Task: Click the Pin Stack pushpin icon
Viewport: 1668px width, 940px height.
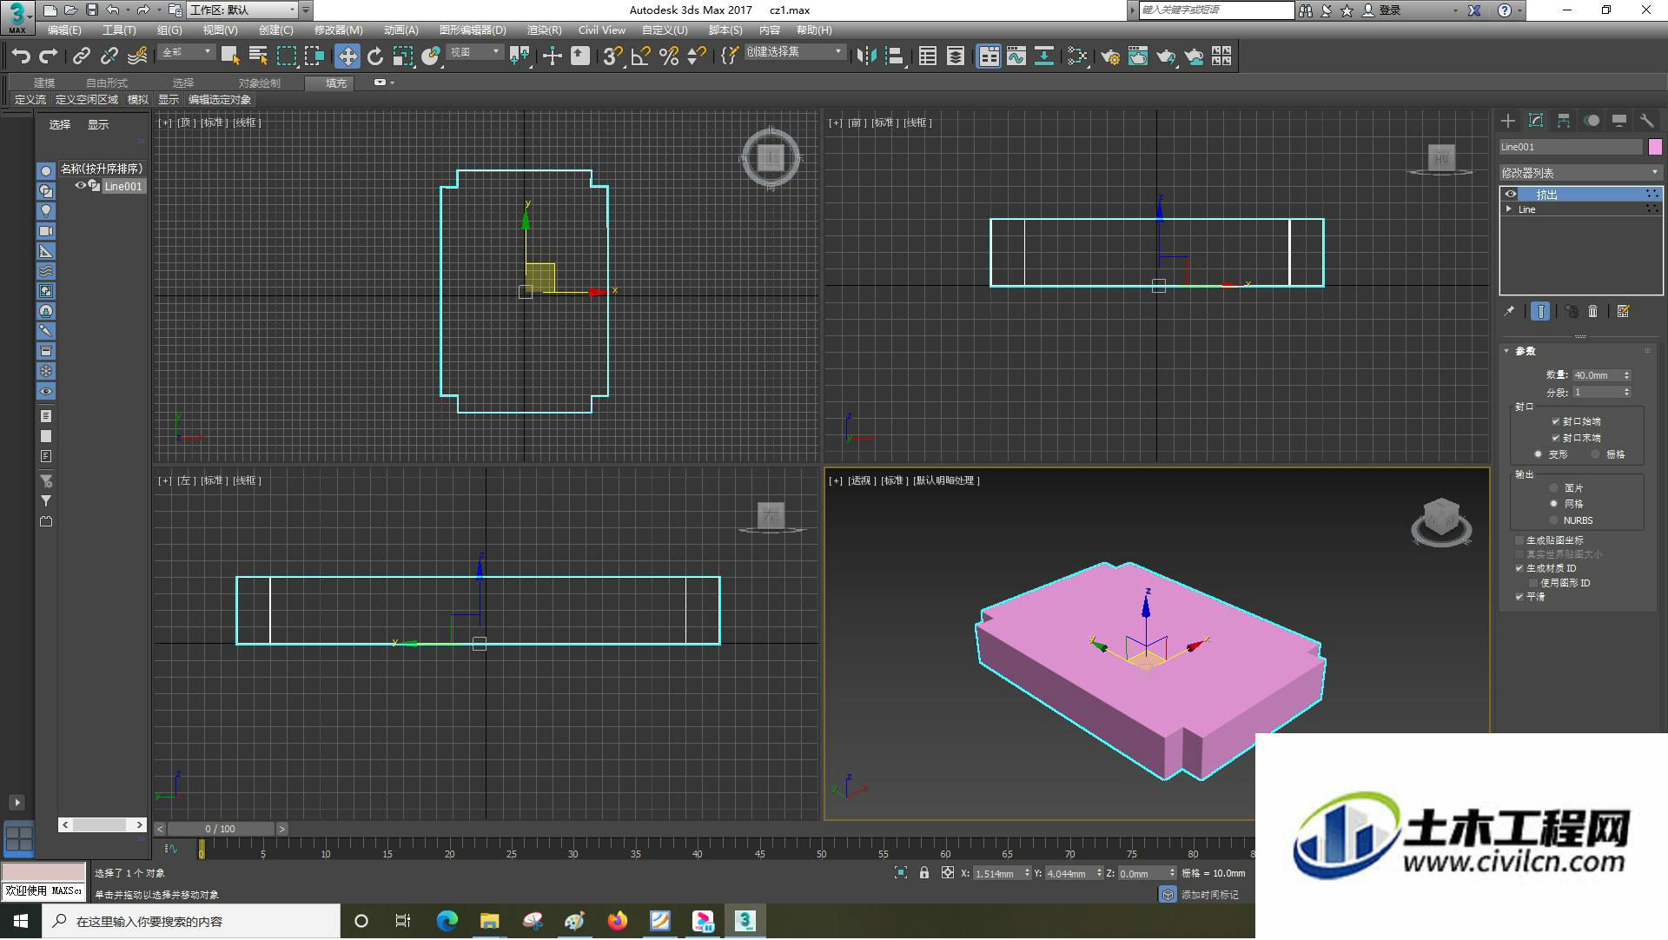Action: click(1509, 311)
